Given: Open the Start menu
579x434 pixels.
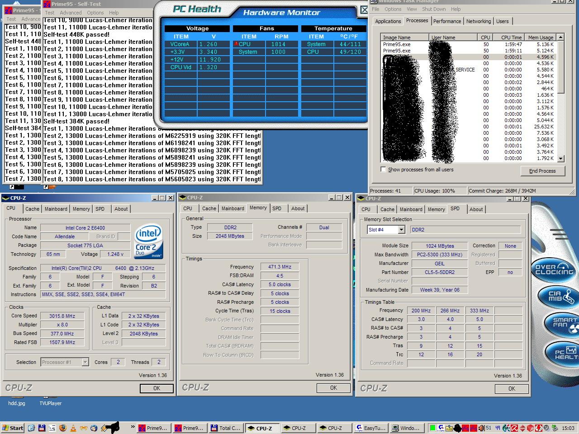Looking at the screenshot, I should click(x=12, y=428).
